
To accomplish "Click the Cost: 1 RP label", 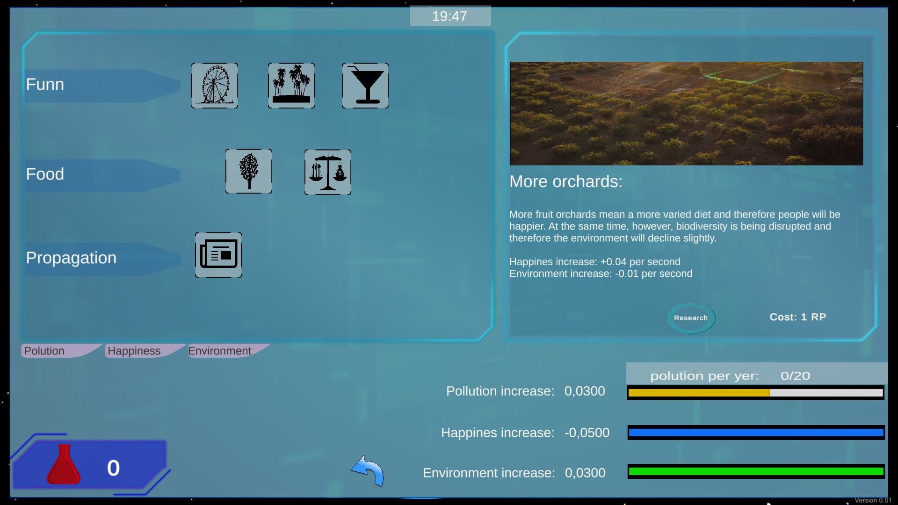I will (798, 317).
